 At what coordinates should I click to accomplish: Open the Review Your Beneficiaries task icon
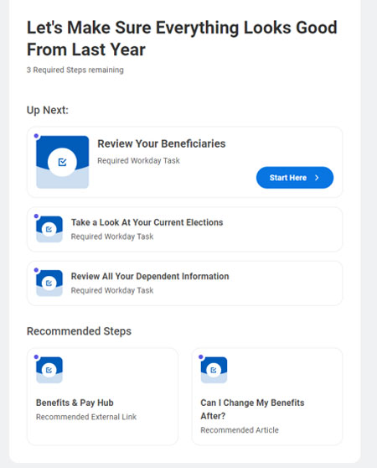pos(63,162)
